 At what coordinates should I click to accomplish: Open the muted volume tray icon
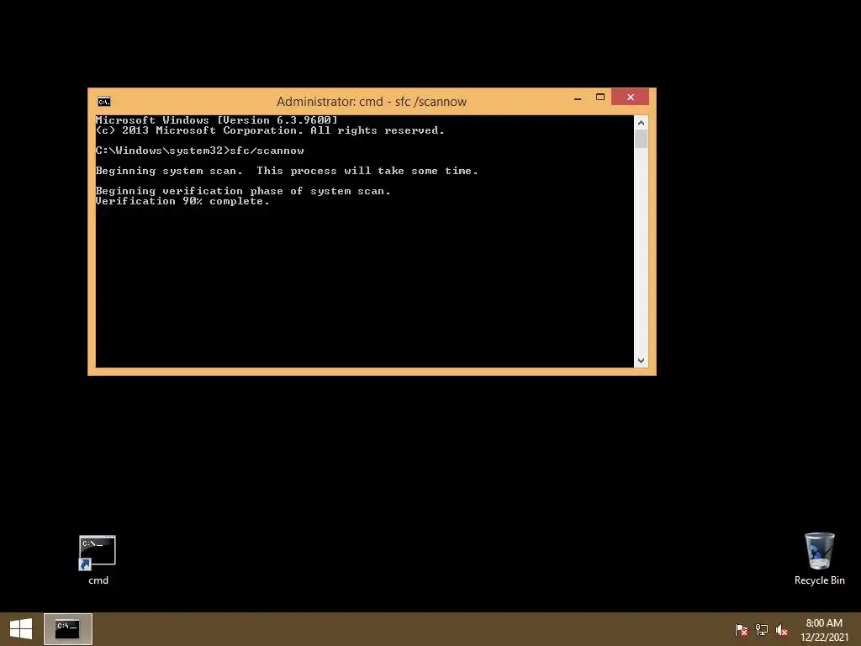(782, 630)
